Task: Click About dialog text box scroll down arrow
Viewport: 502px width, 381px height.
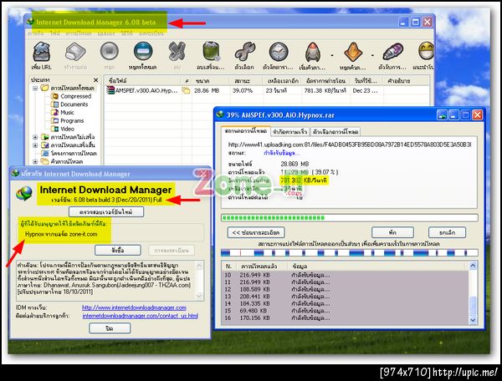Action: coord(199,297)
